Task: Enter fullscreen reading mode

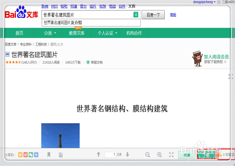Action: click(x=171, y=155)
